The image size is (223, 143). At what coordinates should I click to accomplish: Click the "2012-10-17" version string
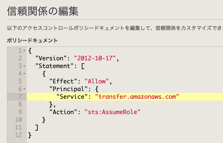[x=95, y=58]
